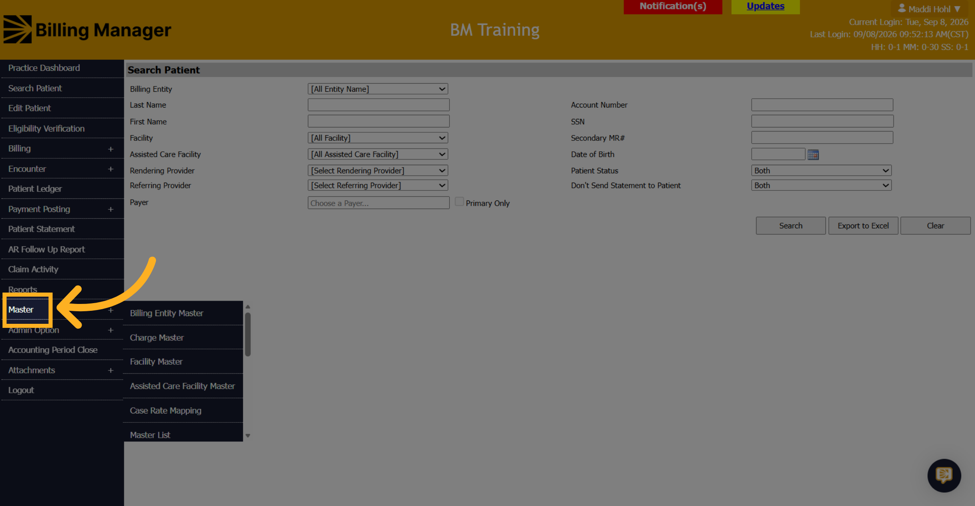Screen dimensions: 975x506
Task: Expand the Payment Posting plus icon
Action: (x=110, y=209)
